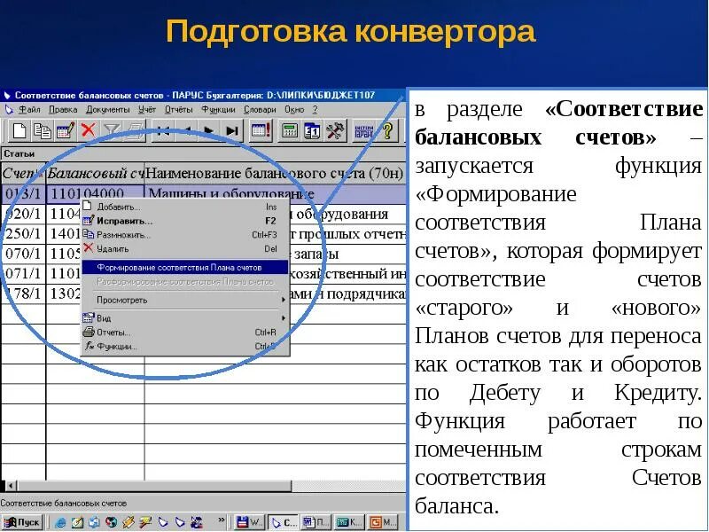
Task: Click the Edit record pencil icon
Action: tap(66, 131)
